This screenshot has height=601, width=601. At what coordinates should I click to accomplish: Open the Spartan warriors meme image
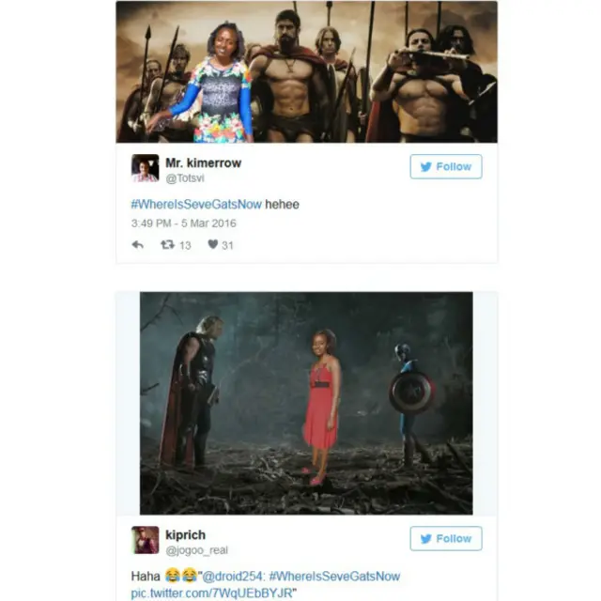click(x=307, y=71)
